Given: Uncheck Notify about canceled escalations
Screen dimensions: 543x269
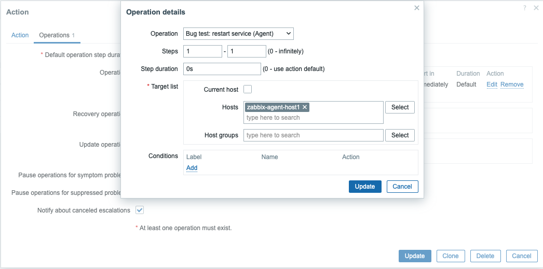Looking at the screenshot, I should click(x=140, y=210).
